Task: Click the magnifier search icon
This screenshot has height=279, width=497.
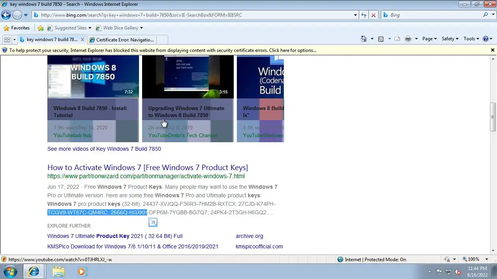Action: [x=485, y=15]
